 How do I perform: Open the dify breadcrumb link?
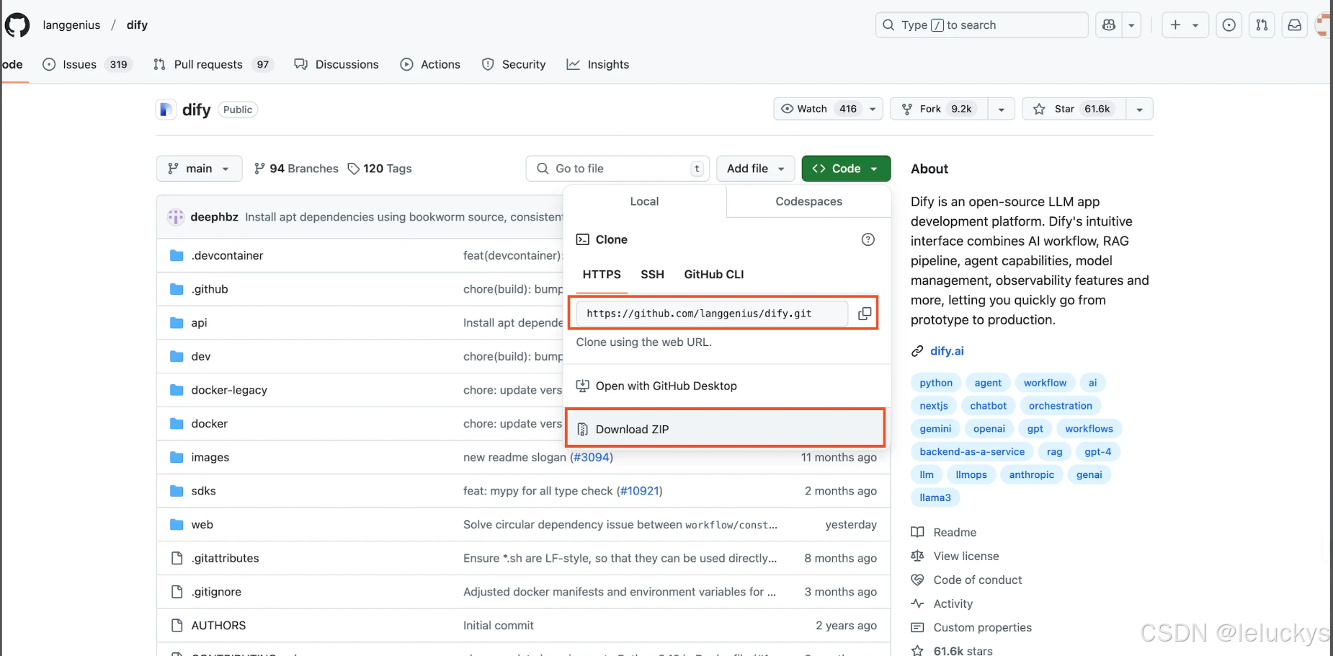137,25
